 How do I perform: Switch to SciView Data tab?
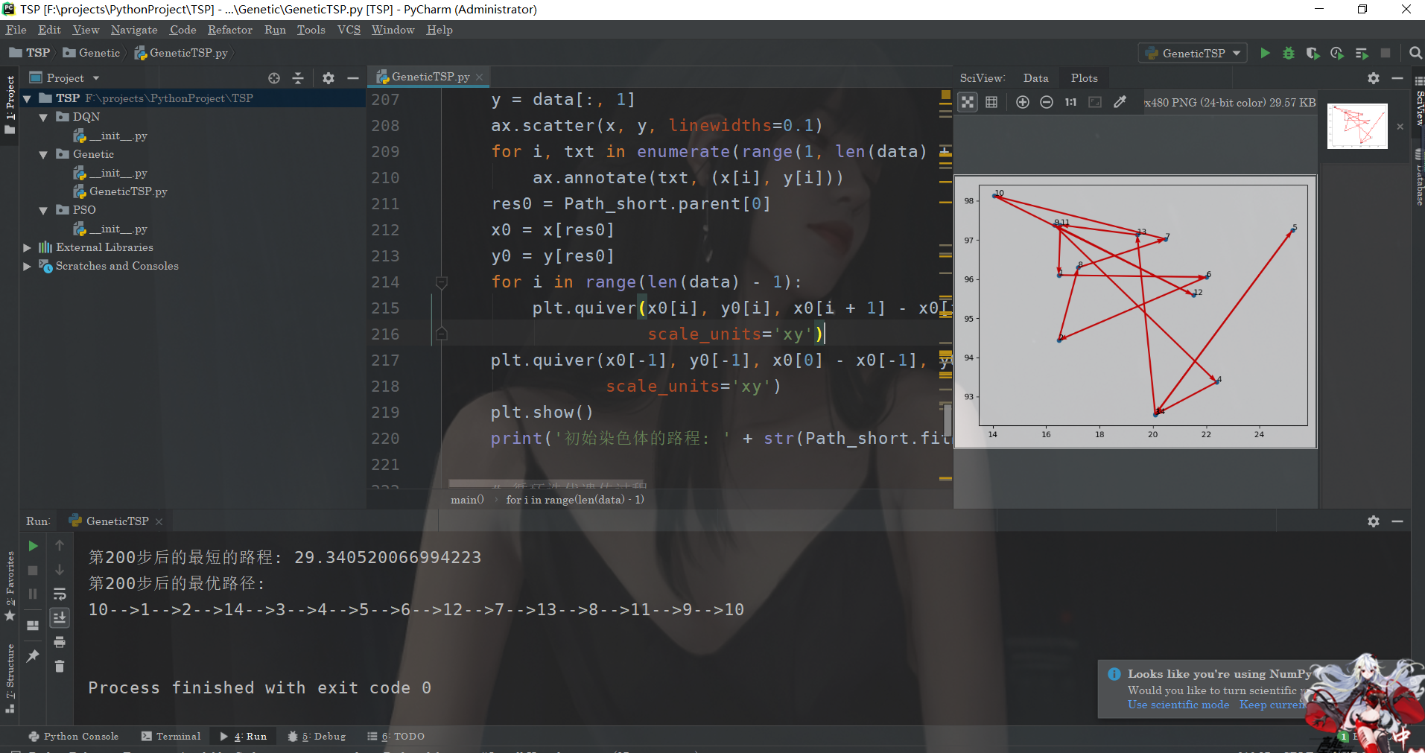(x=1035, y=78)
